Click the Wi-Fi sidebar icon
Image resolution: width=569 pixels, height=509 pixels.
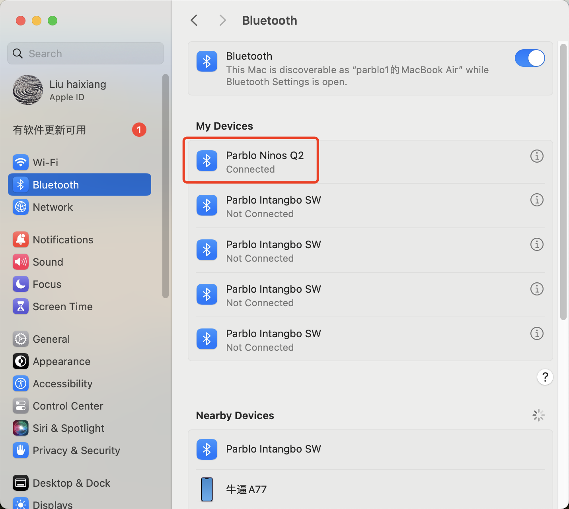click(20, 162)
